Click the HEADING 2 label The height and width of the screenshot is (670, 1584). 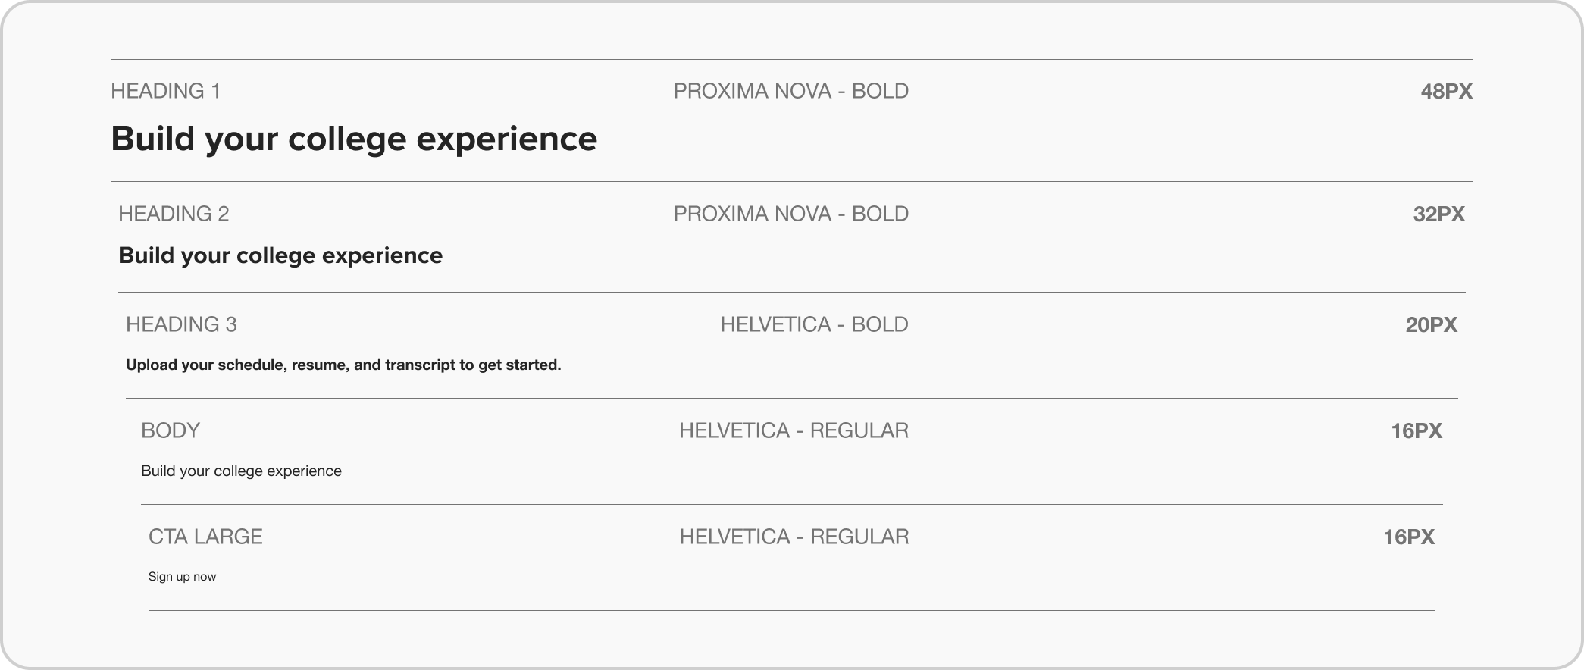[174, 214]
